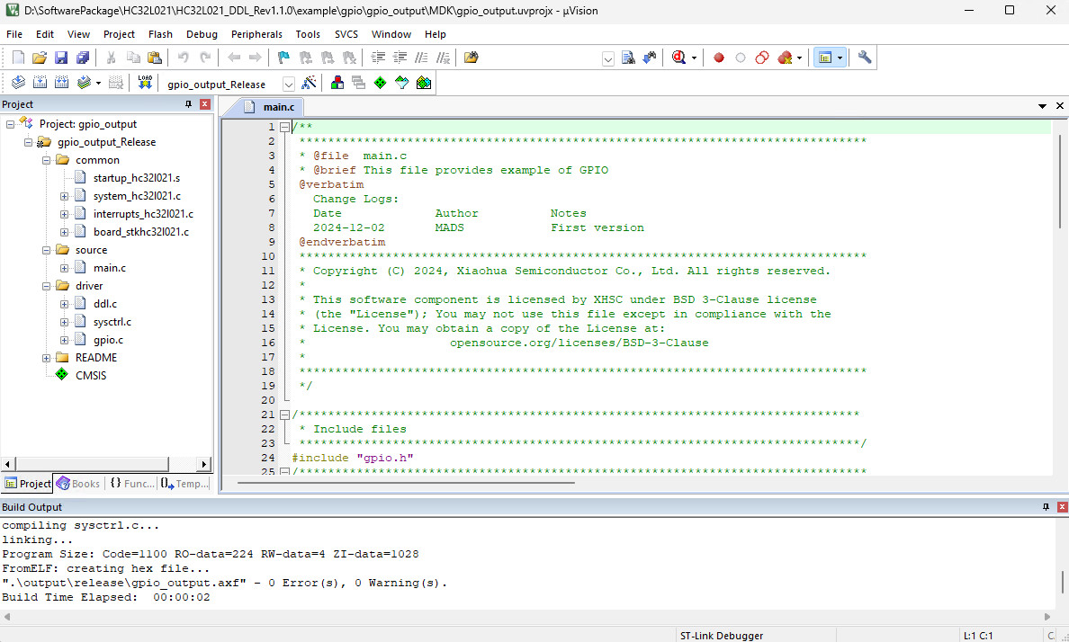Click the Manage Run-Time Environment green diamond icon
The width and height of the screenshot is (1069, 642).
point(380,83)
